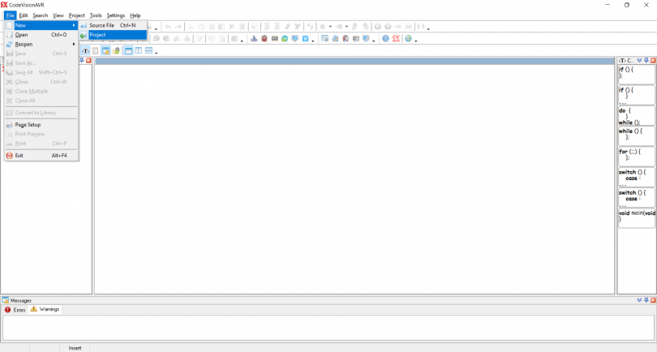Open the code templates panel dropdown arrow
The width and height of the screenshot is (657, 352).
(x=638, y=61)
